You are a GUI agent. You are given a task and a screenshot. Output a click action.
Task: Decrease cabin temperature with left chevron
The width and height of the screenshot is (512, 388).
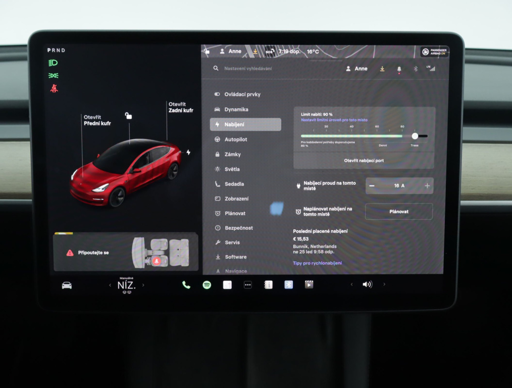pos(110,285)
